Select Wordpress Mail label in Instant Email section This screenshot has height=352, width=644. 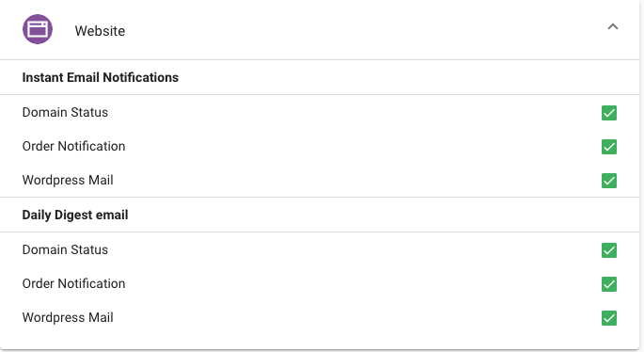point(68,180)
